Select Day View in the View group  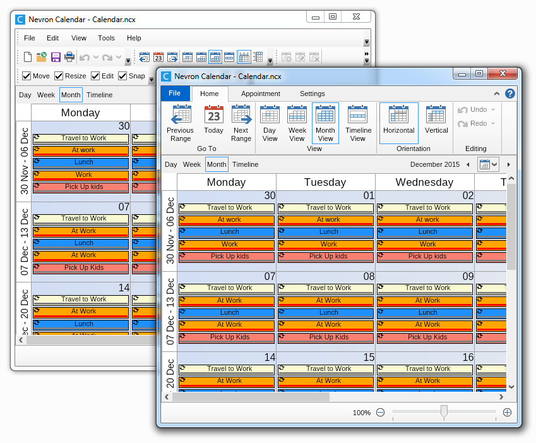point(270,123)
